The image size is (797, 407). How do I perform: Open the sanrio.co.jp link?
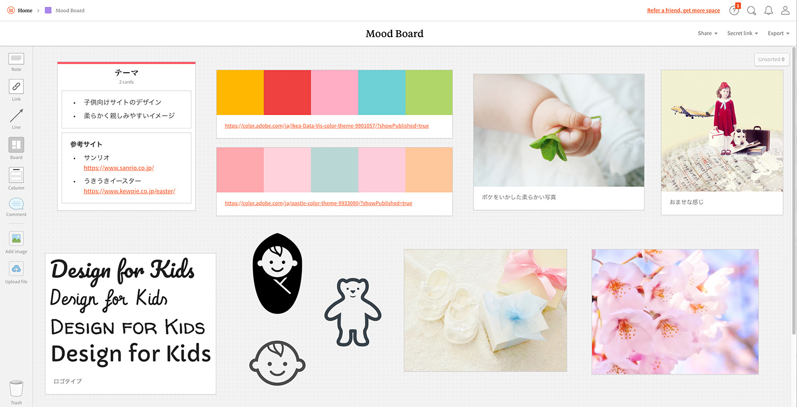(x=118, y=168)
